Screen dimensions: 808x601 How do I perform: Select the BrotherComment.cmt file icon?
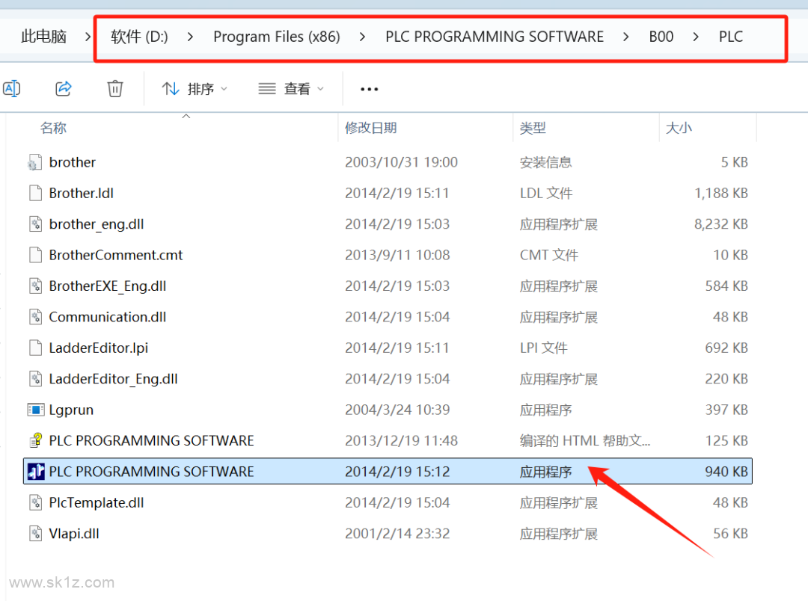36,255
